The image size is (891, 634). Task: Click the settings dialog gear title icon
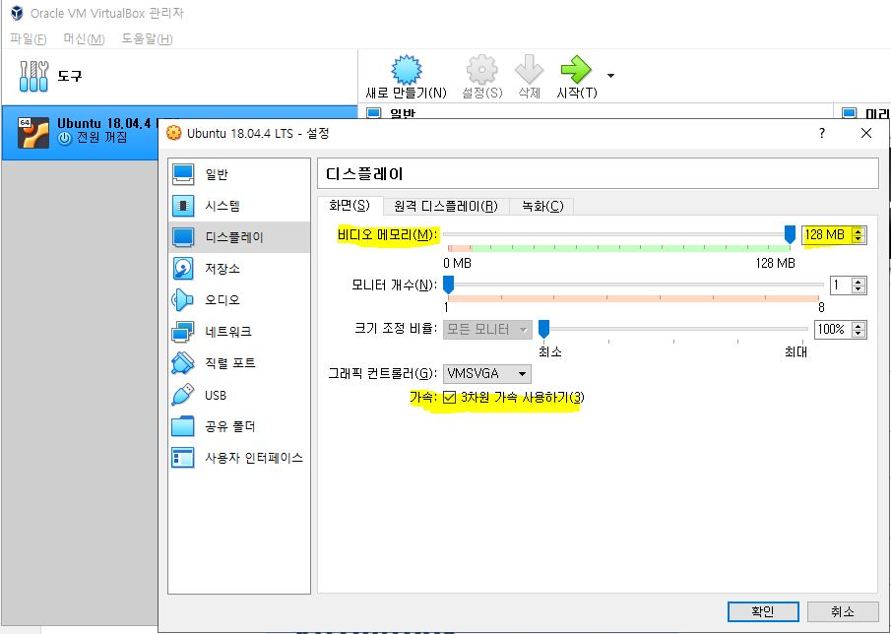click(174, 134)
